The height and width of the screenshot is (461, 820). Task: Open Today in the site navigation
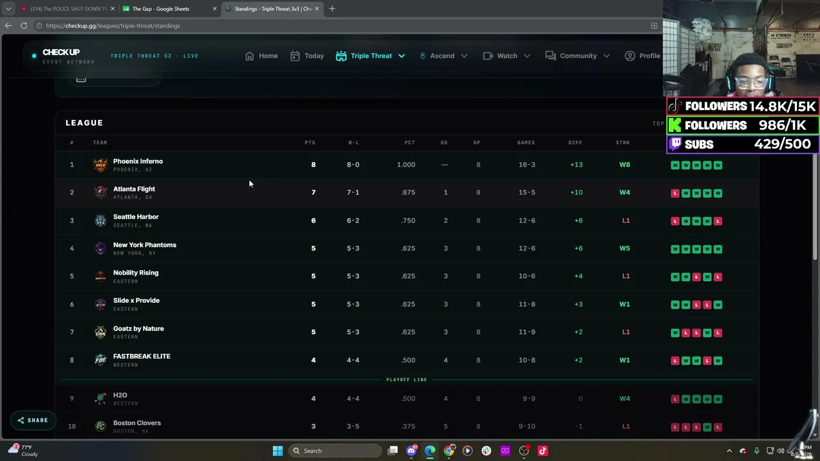307,56
